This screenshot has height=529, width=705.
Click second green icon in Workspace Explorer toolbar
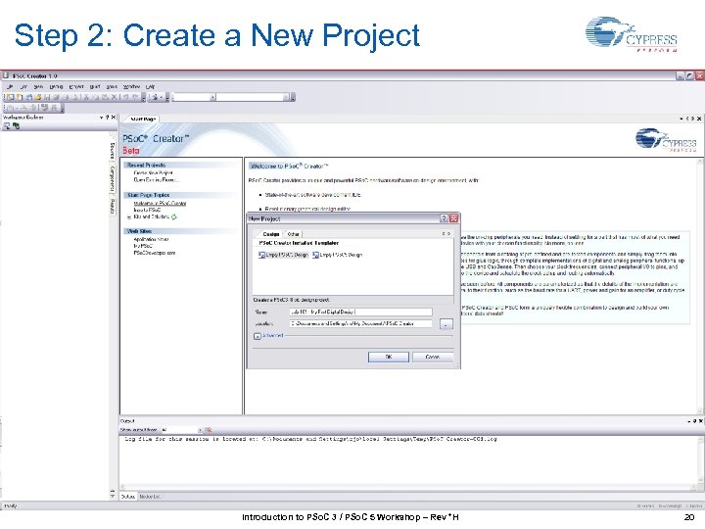[17, 126]
